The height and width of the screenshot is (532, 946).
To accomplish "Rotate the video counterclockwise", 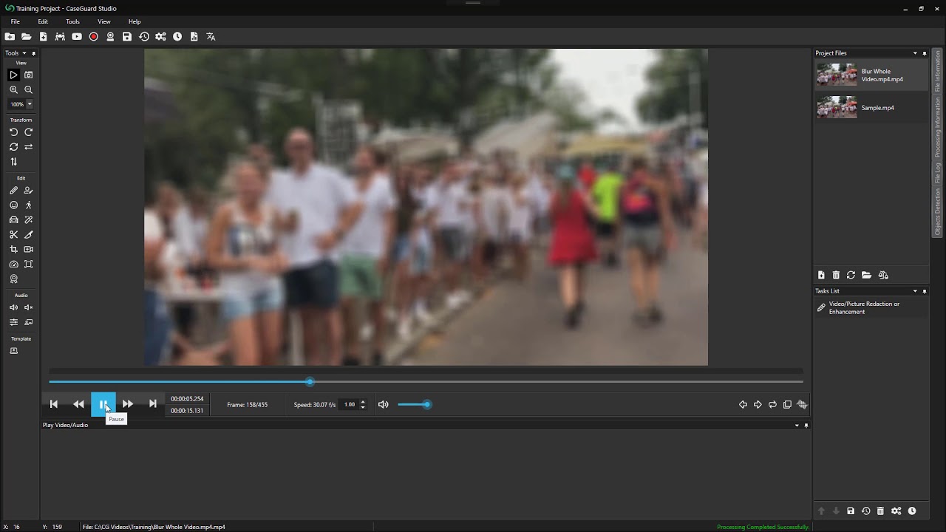I will tap(13, 132).
